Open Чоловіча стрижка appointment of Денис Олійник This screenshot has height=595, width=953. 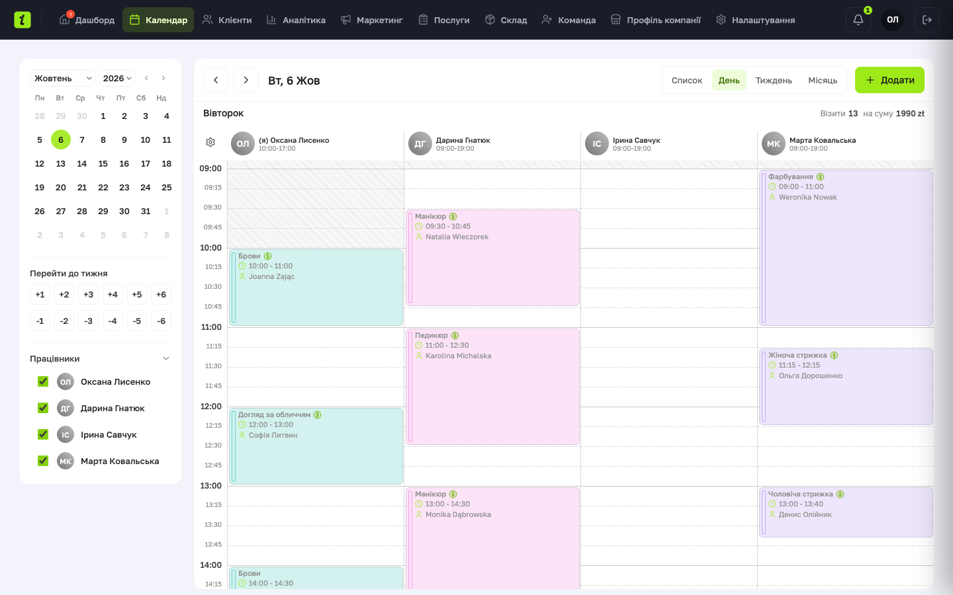tap(846, 512)
